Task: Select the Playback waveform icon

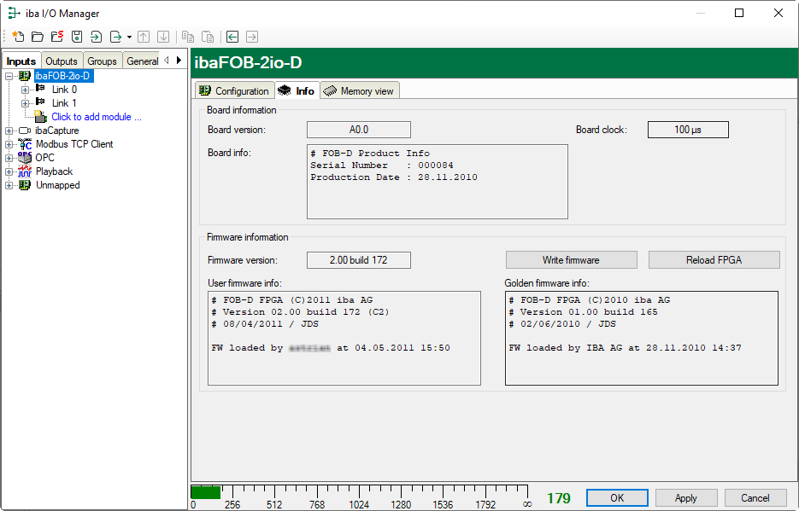Action: click(25, 171)
